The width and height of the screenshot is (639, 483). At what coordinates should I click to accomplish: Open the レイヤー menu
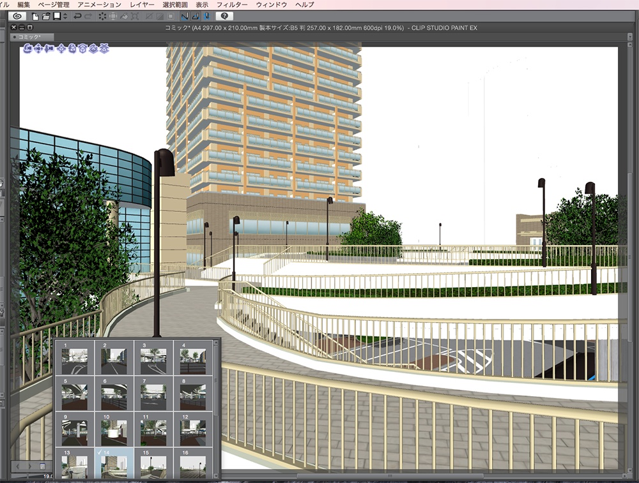point(142,4)
